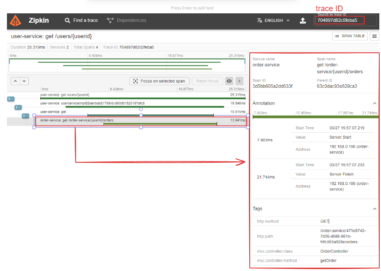The width and height of the screenshot is (381, 271).
Task: Click Trace ID 704897d82c0feba5 in summary
Action: point(128,47)
